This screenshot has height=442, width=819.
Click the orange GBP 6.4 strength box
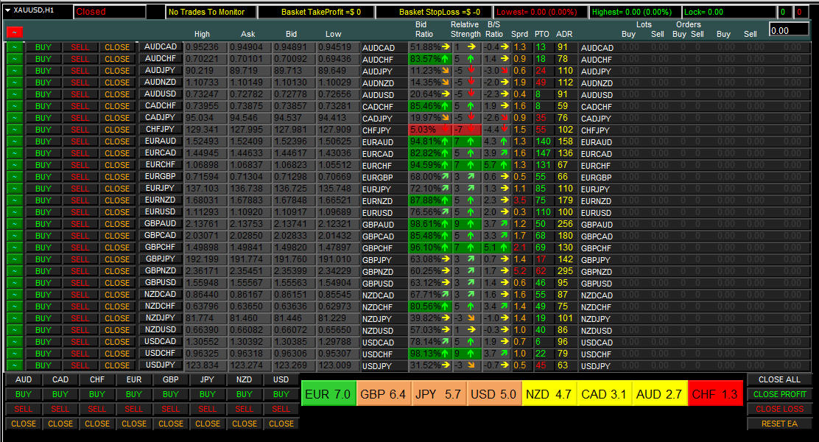click(383, 394)
